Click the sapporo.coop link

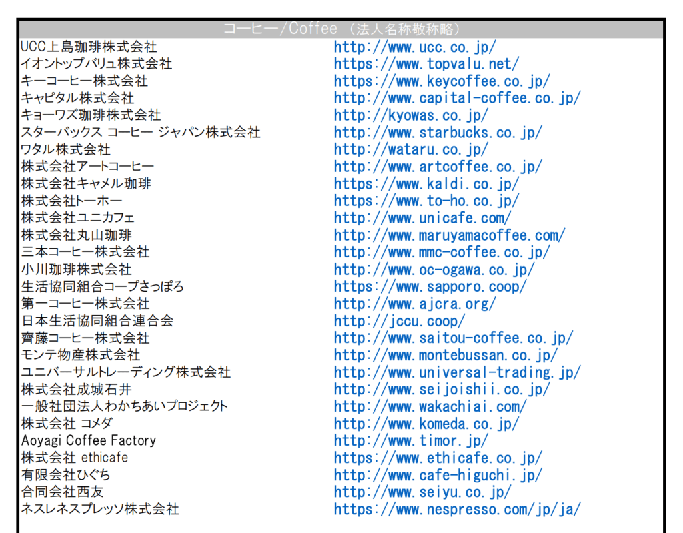(x=430, y=287)
